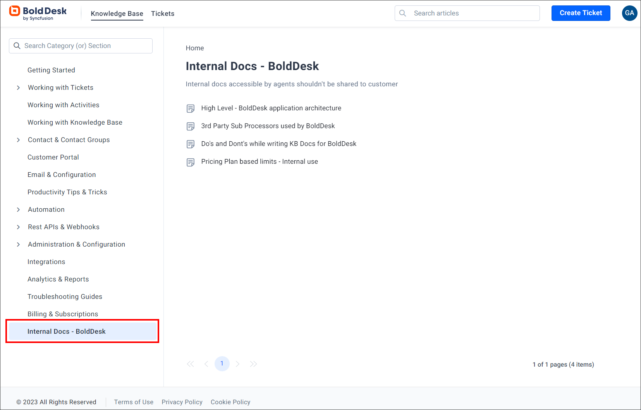Click the Search Category (or) Section field

81,46
